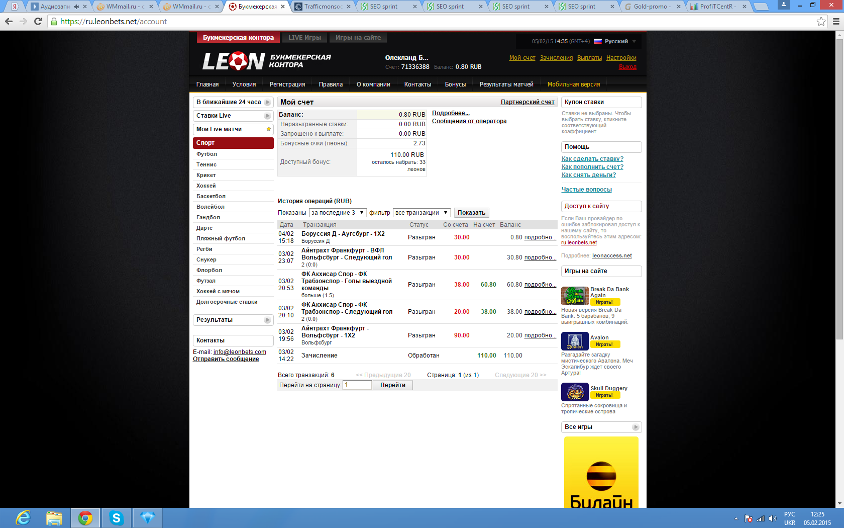Screen dimensions: 844x528
Task: Open the Частые вопросы link
Action: (x=586, y=190)
